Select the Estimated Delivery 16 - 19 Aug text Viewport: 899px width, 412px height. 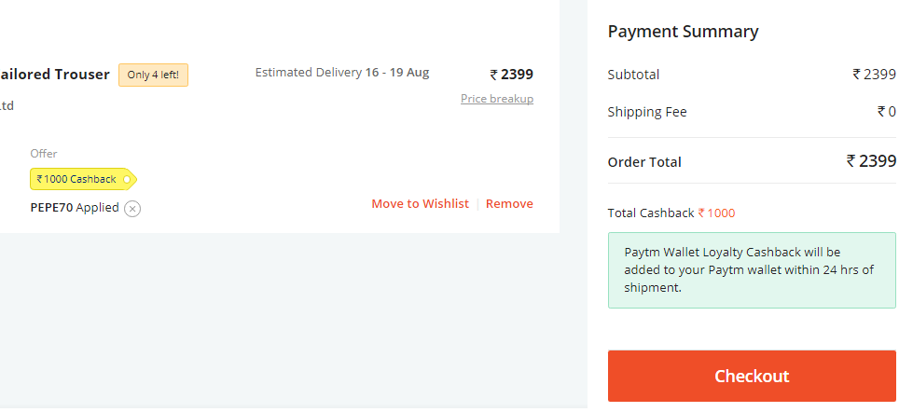[x=342, y=73]
